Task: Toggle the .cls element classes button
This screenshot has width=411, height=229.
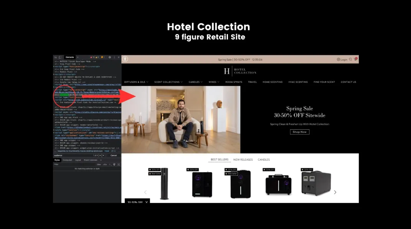Action: click(105, 165)
